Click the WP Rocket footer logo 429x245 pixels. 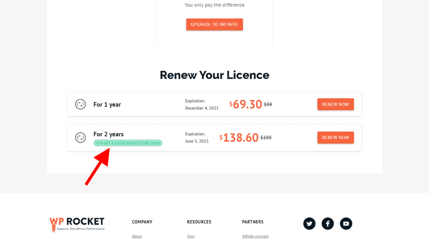(77, 224)
